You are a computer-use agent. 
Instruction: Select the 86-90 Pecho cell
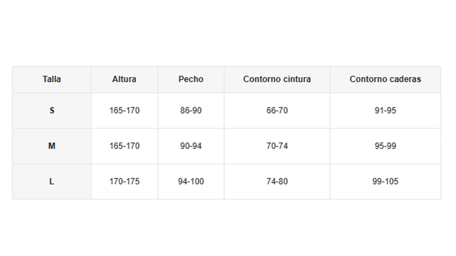tap(191, 111)
